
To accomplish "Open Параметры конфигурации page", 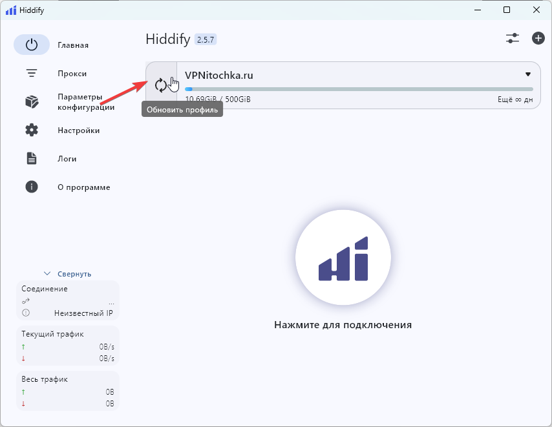I will (85, 102).
